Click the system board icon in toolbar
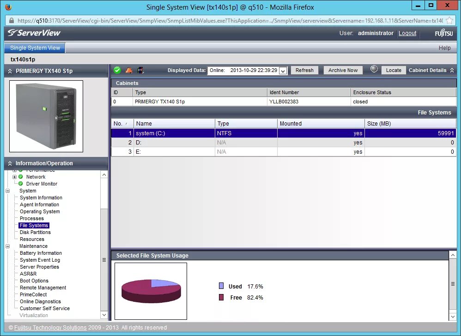This screenshot has width=461, height=336. [x=140, y=70]
